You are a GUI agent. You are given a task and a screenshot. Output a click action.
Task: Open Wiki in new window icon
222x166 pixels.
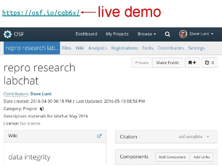(99, 136)
